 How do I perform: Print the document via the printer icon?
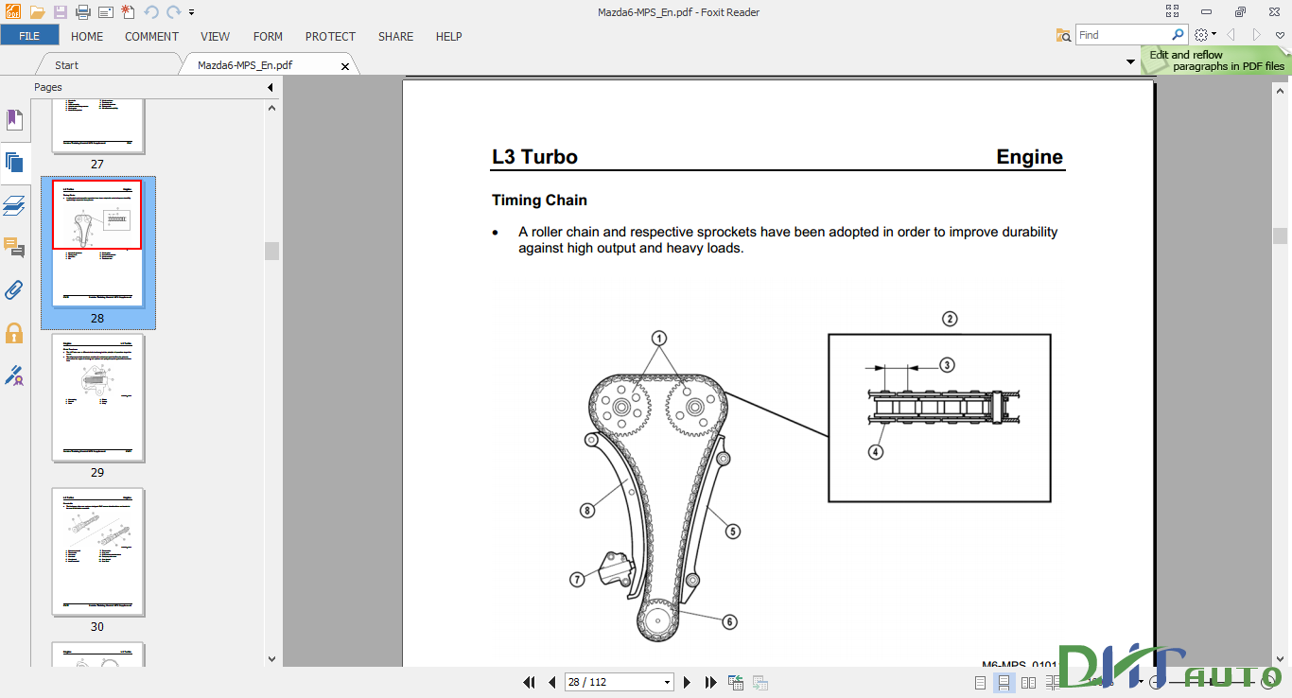click(x=82, y=12)
